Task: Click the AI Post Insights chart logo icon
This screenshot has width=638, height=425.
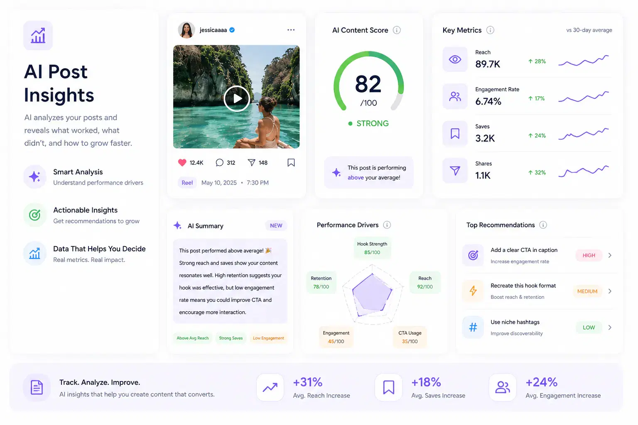Action: pos(38,36)
